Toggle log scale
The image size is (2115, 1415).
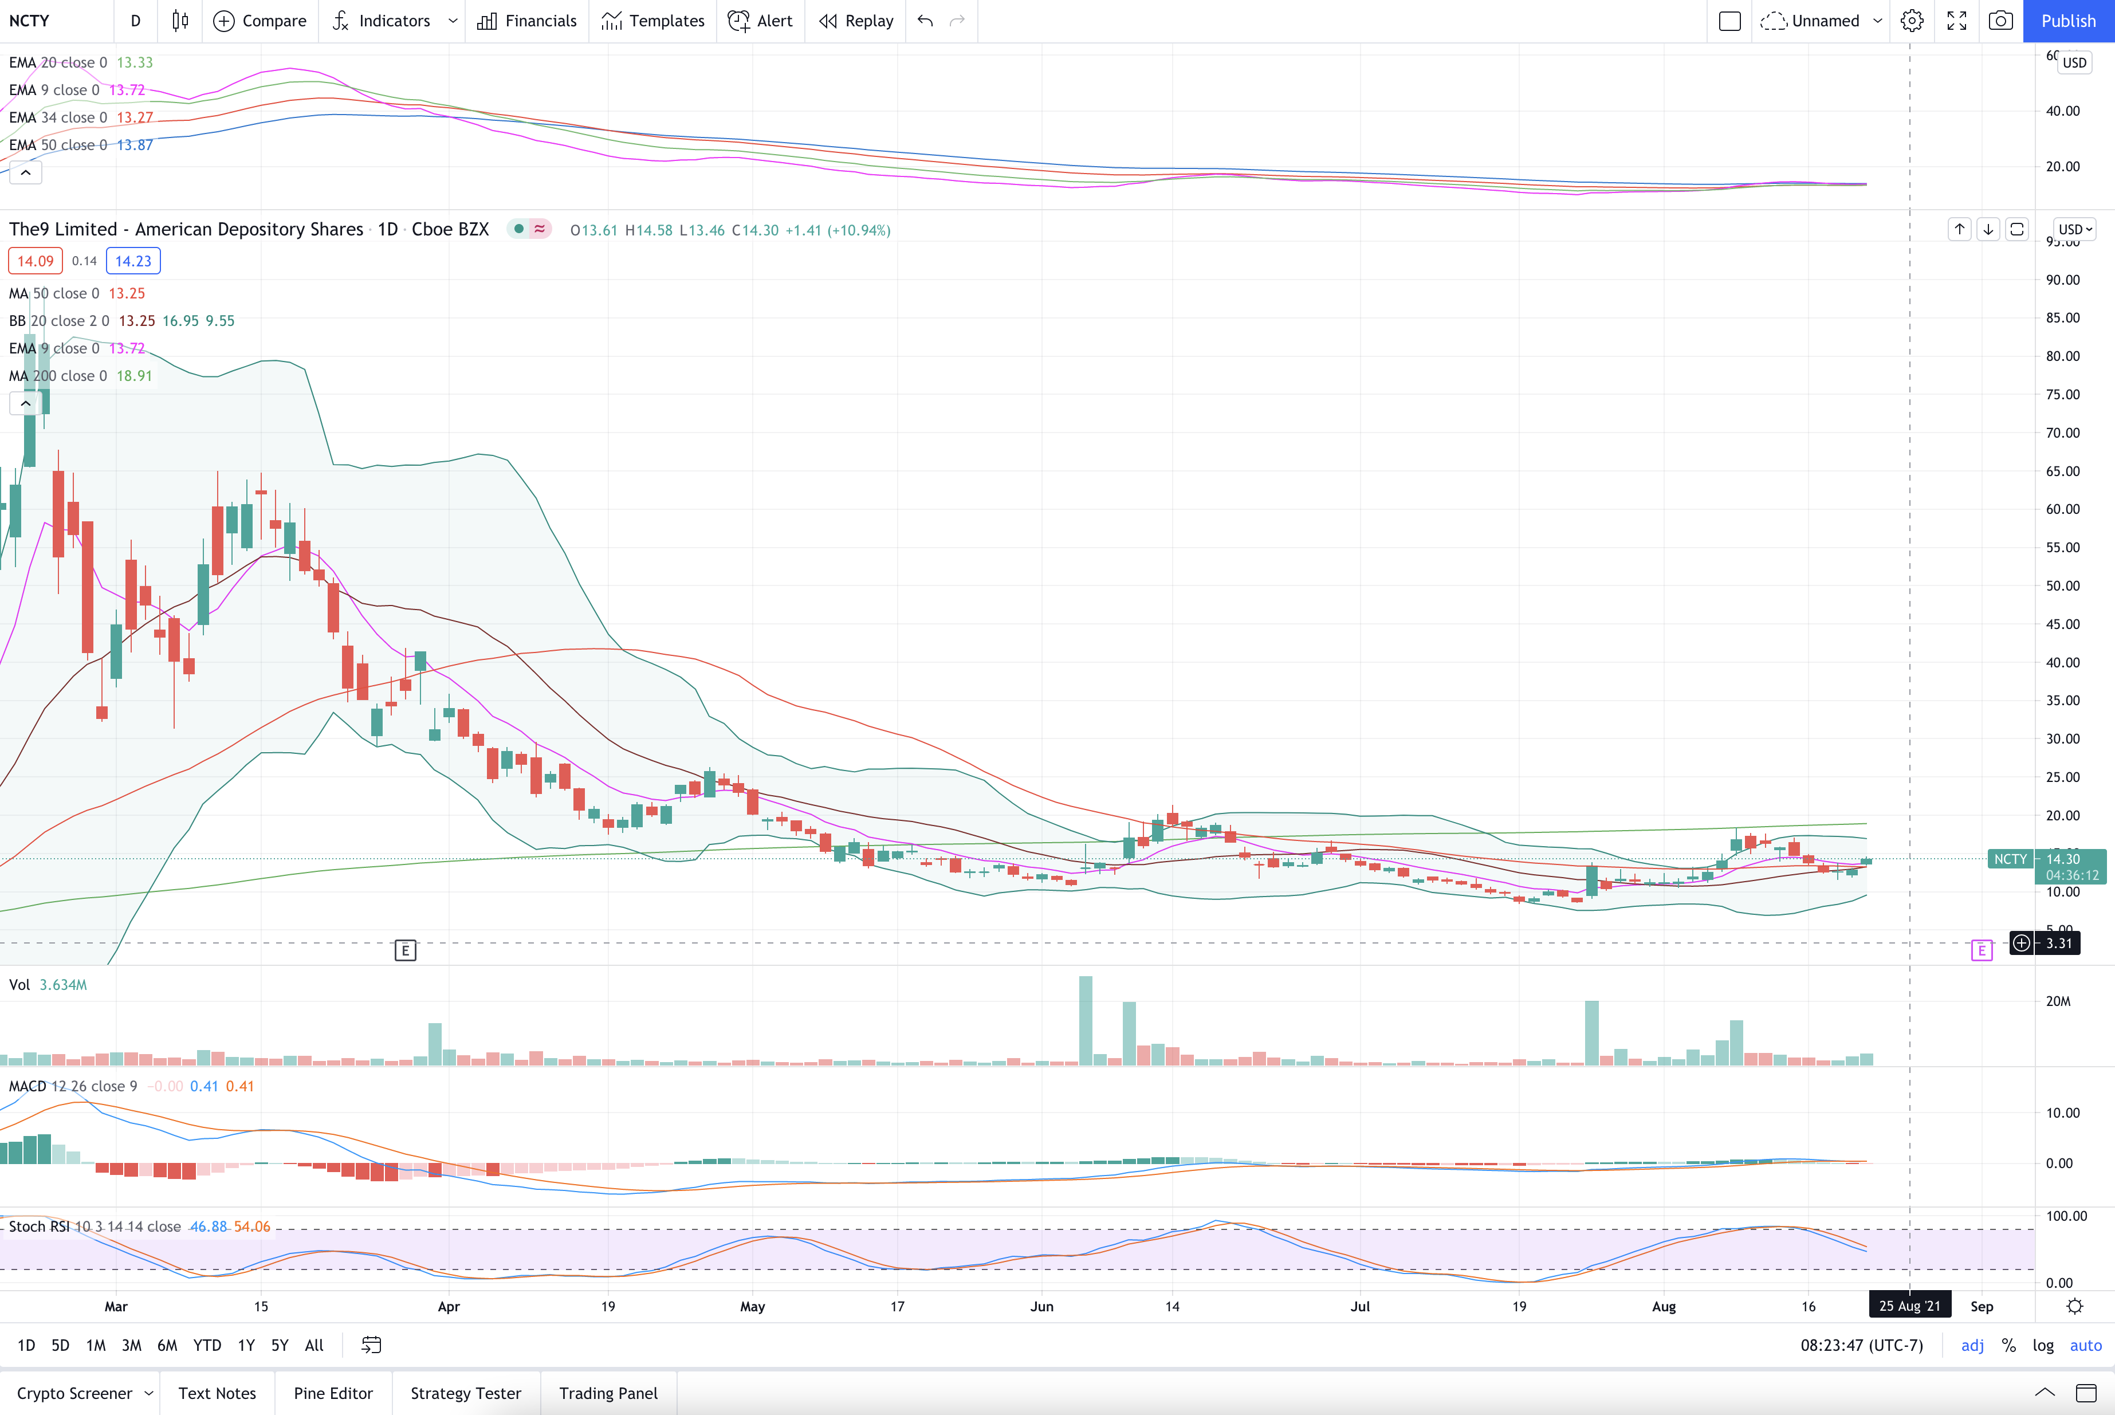(x=2043, y=1345)
